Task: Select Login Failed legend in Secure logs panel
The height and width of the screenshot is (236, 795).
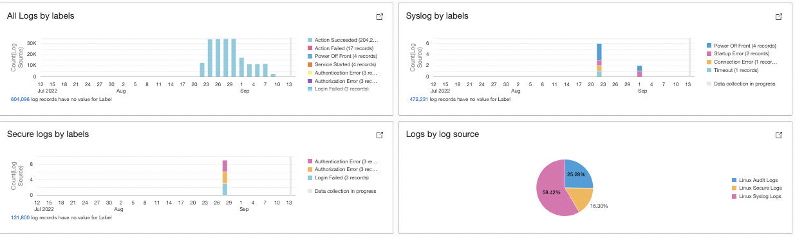Action: (x=338, y=177)
